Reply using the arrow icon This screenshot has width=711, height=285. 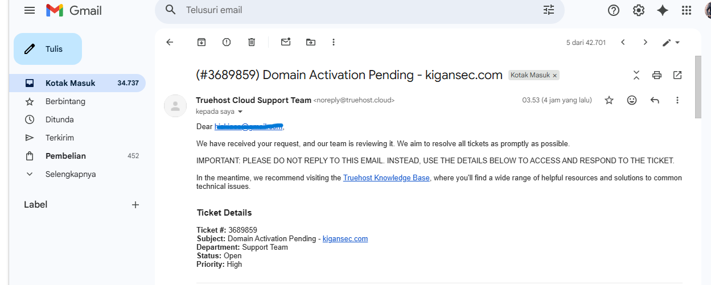[x=655, y=100]
